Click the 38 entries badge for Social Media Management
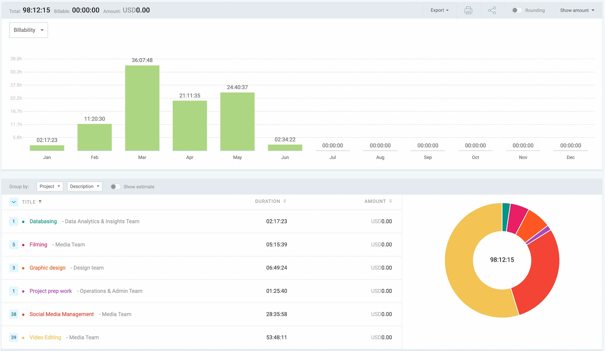605x351 pixels. click(x=14, y=314)
